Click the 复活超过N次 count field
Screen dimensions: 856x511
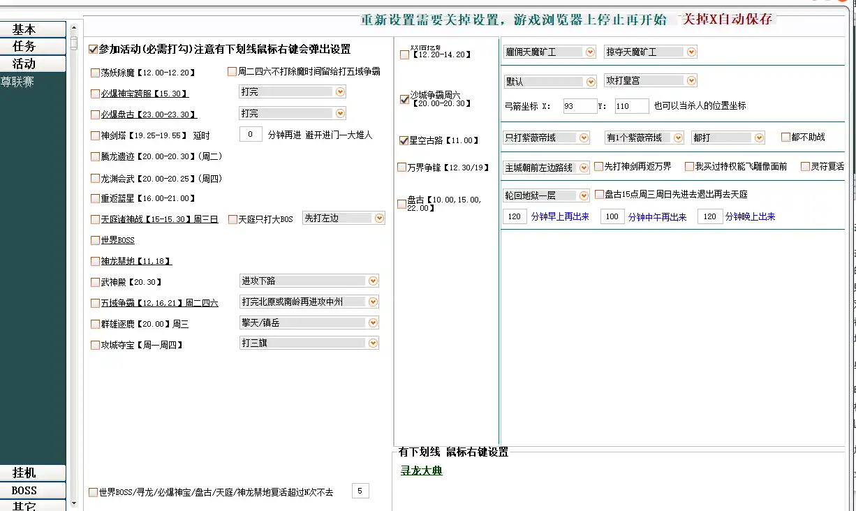(x=360, y=491)
